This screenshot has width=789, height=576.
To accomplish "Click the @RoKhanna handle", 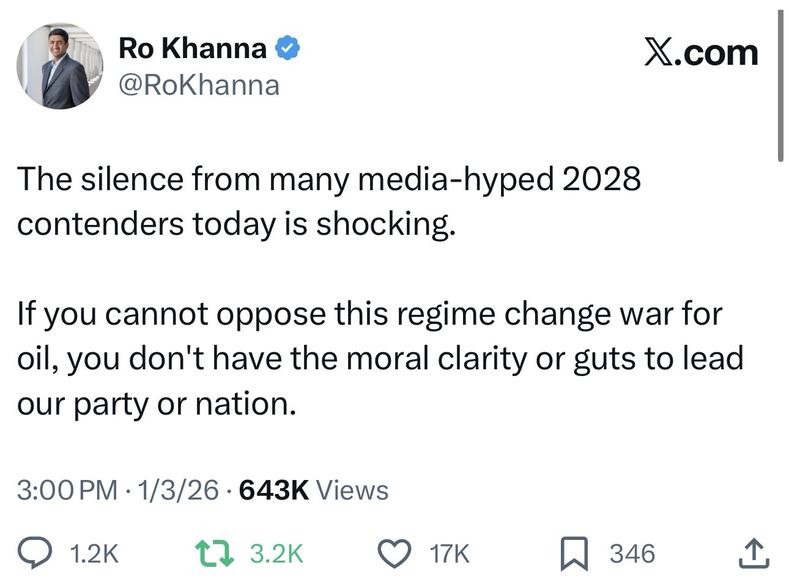I will (199, 85).
